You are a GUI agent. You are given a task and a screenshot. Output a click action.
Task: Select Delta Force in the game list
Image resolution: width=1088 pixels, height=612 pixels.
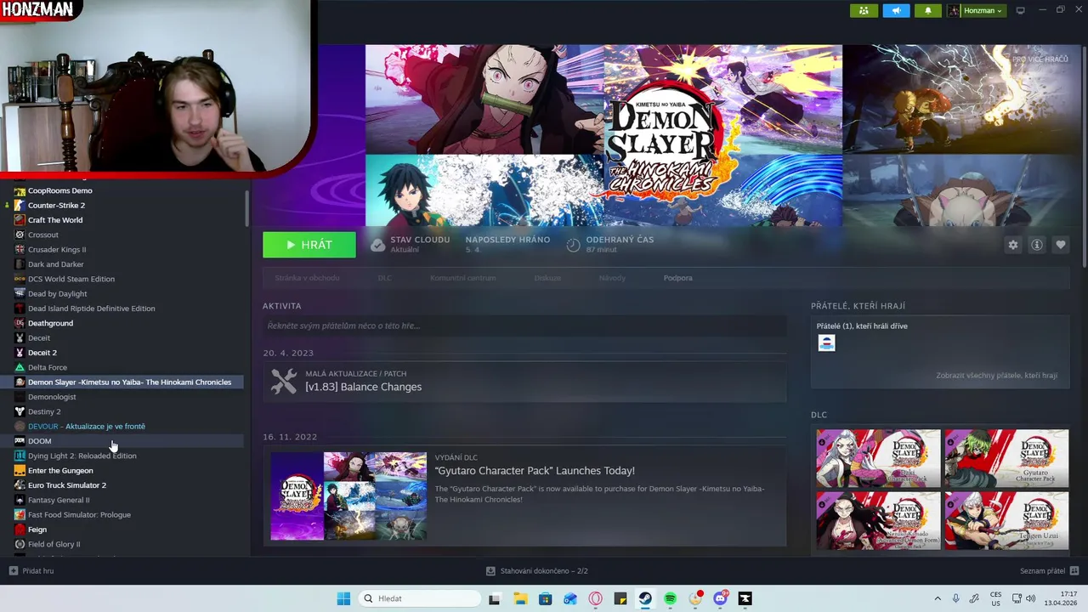click(48, 367)
